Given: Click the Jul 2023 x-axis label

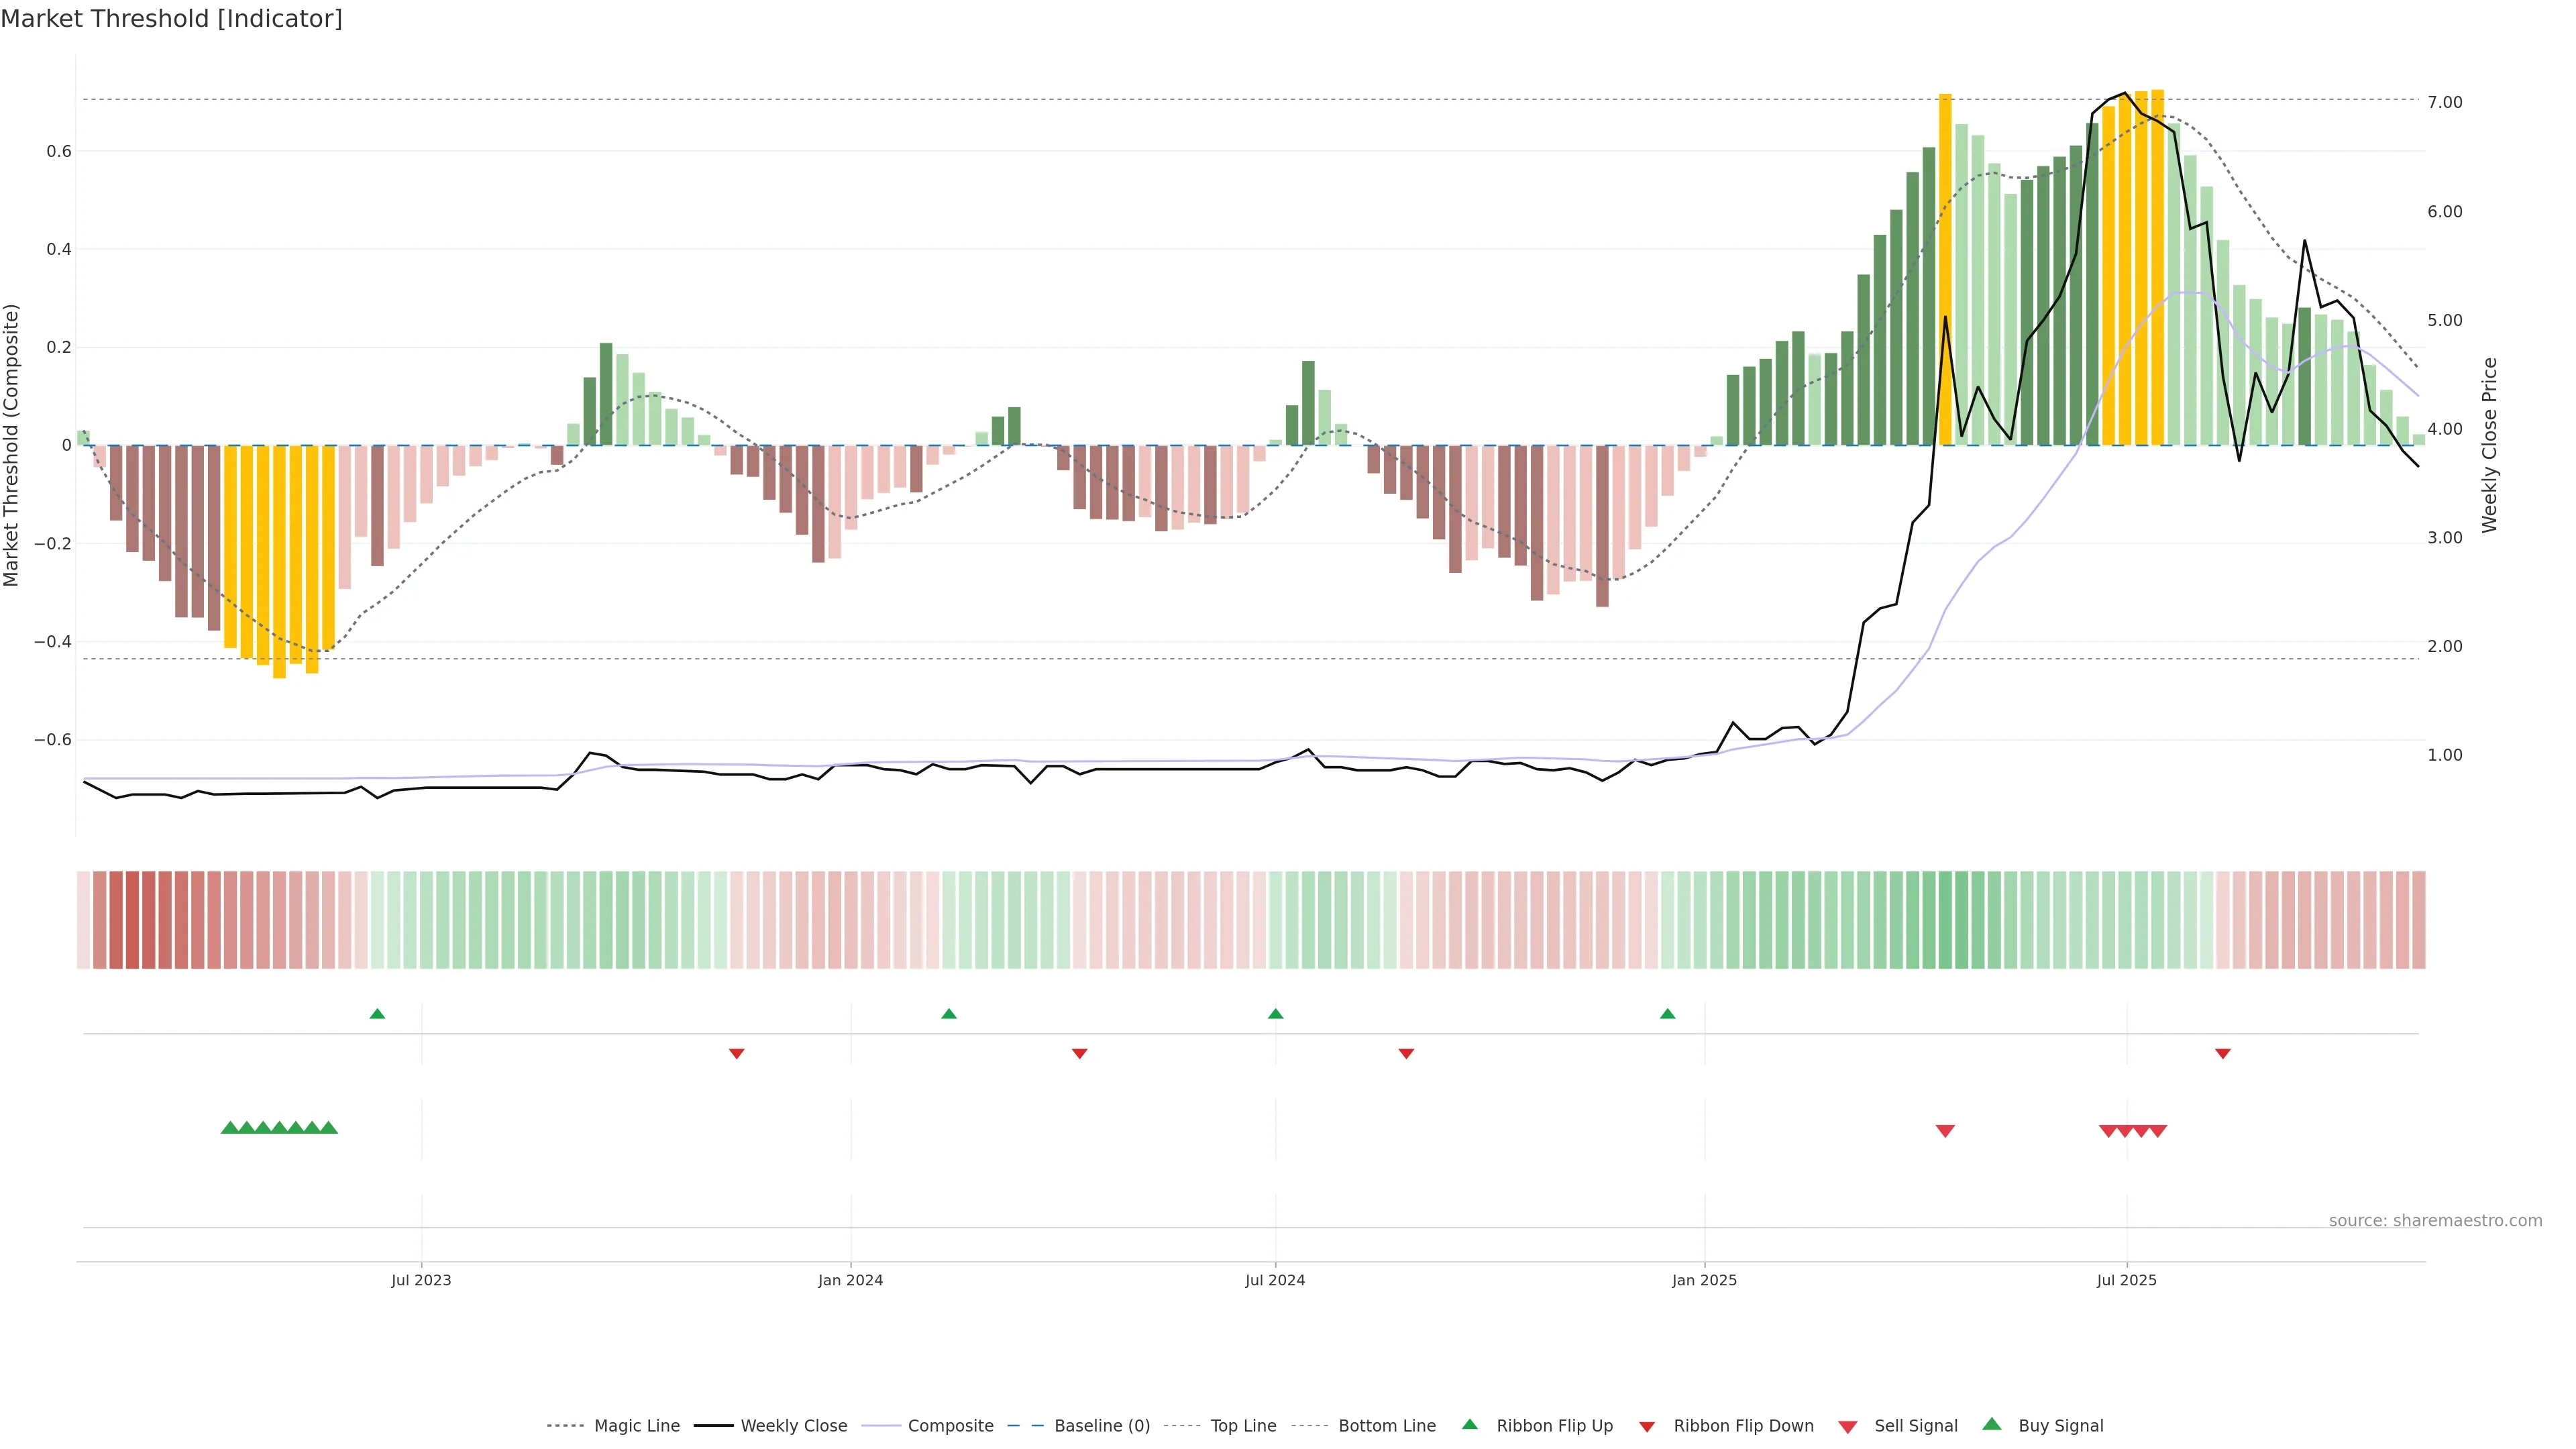Looking at the screenshot, I should [421, 1280].
